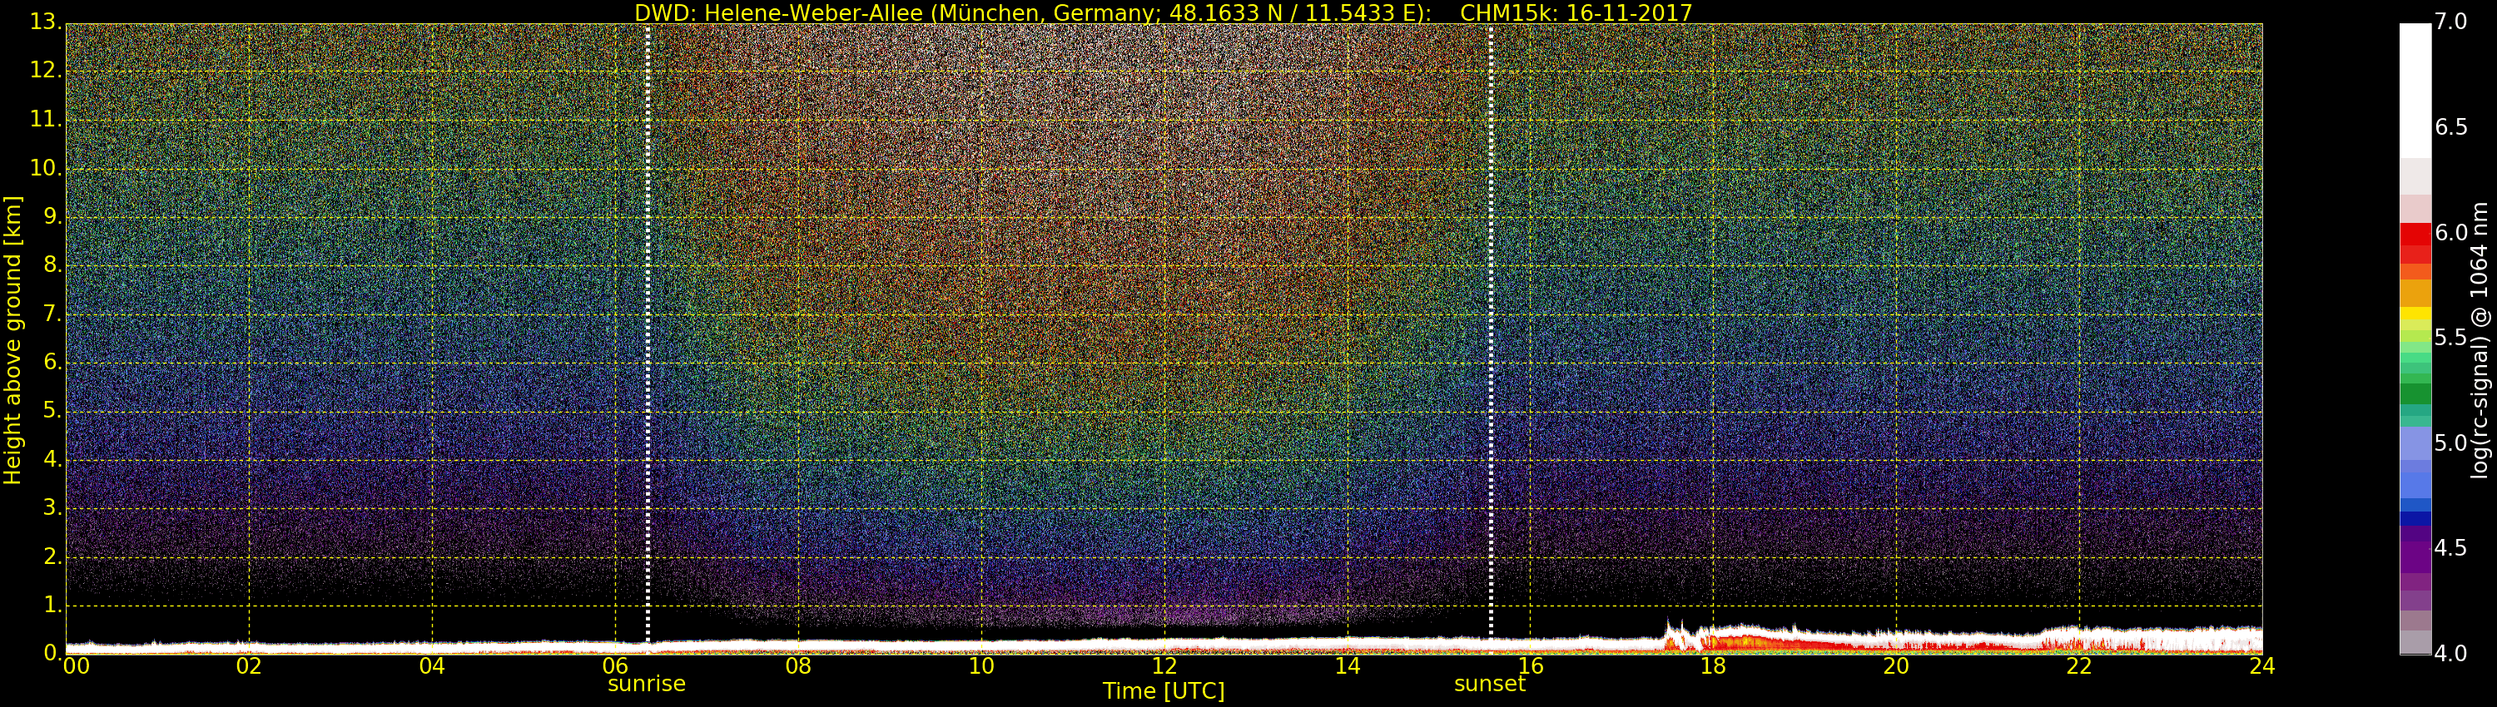The image size is (2497, 707).
Task: Click the '00' time tick label
Action: 77,666
